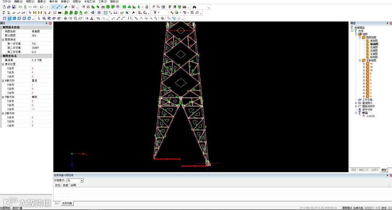
Task: Click the wrench settings icon
Action: (171, 12)
